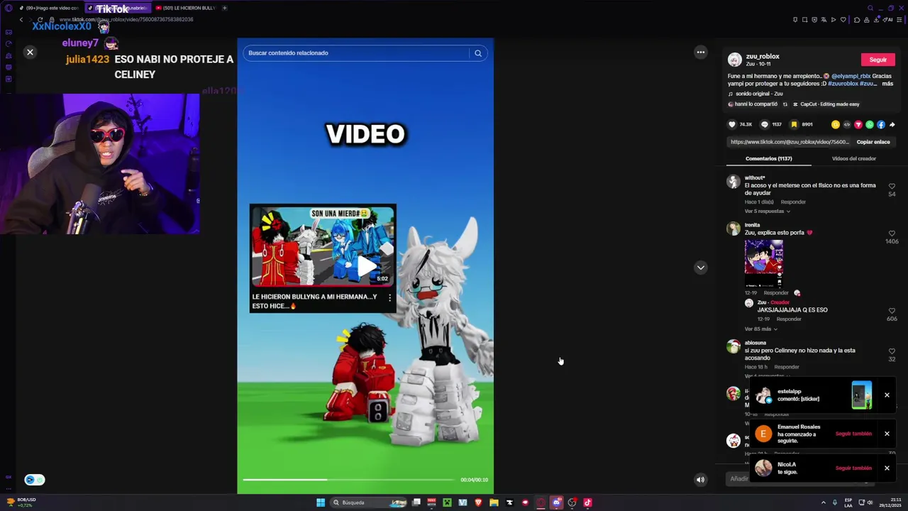
Task: Open the BOB/USD widget on the taskbar
Action: (21, 502)
